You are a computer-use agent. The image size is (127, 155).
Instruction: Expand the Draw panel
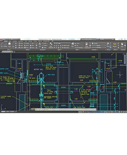(9, 50)
